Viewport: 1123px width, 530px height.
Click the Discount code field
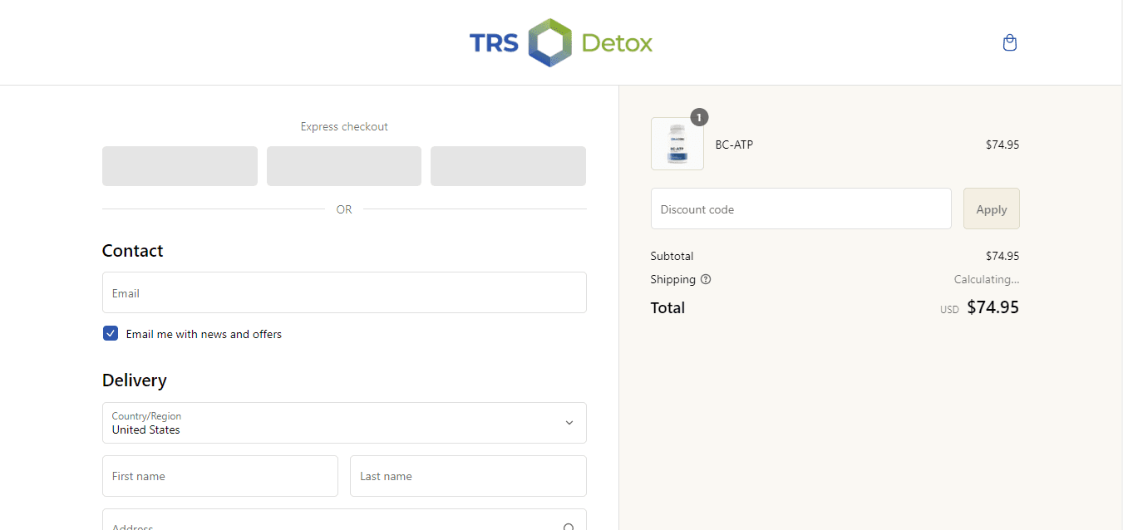tap(801, 209)
